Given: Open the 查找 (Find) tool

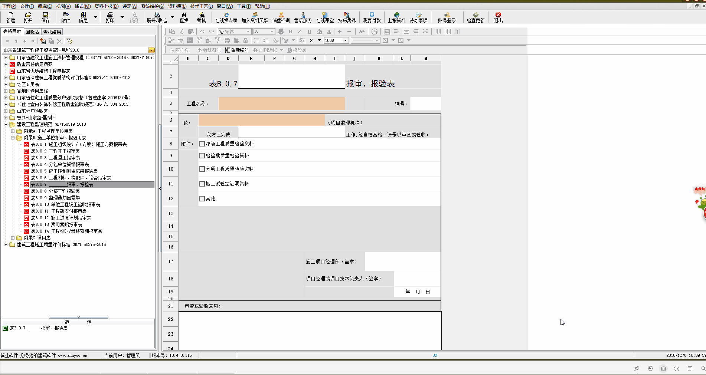Looking at the screenshot, I should (184, 17).
